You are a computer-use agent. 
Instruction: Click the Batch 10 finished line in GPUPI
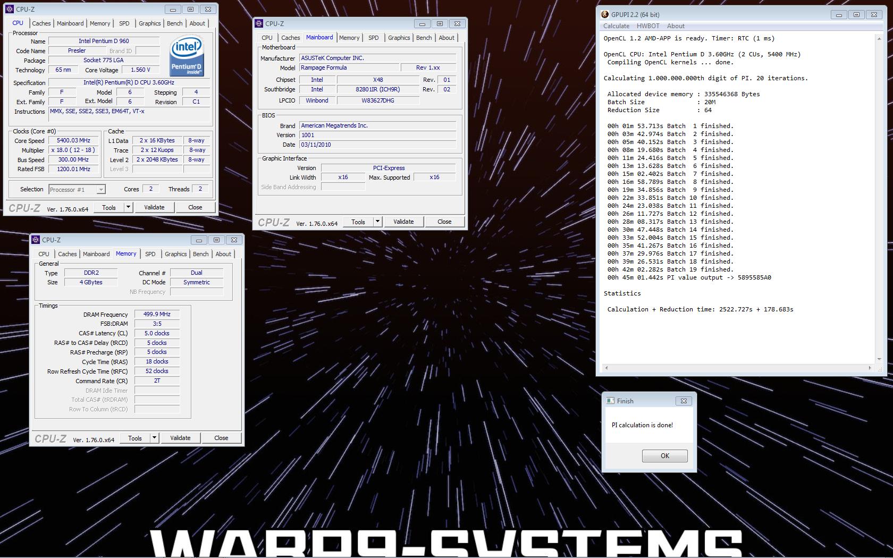670,198
